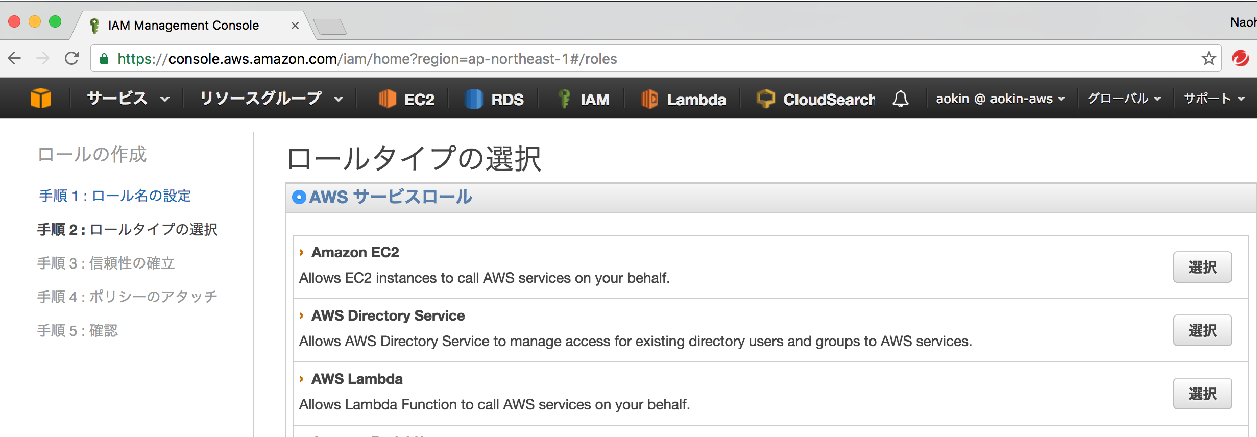Click the AWS サービスロール section header label

(x=391, y=197)
